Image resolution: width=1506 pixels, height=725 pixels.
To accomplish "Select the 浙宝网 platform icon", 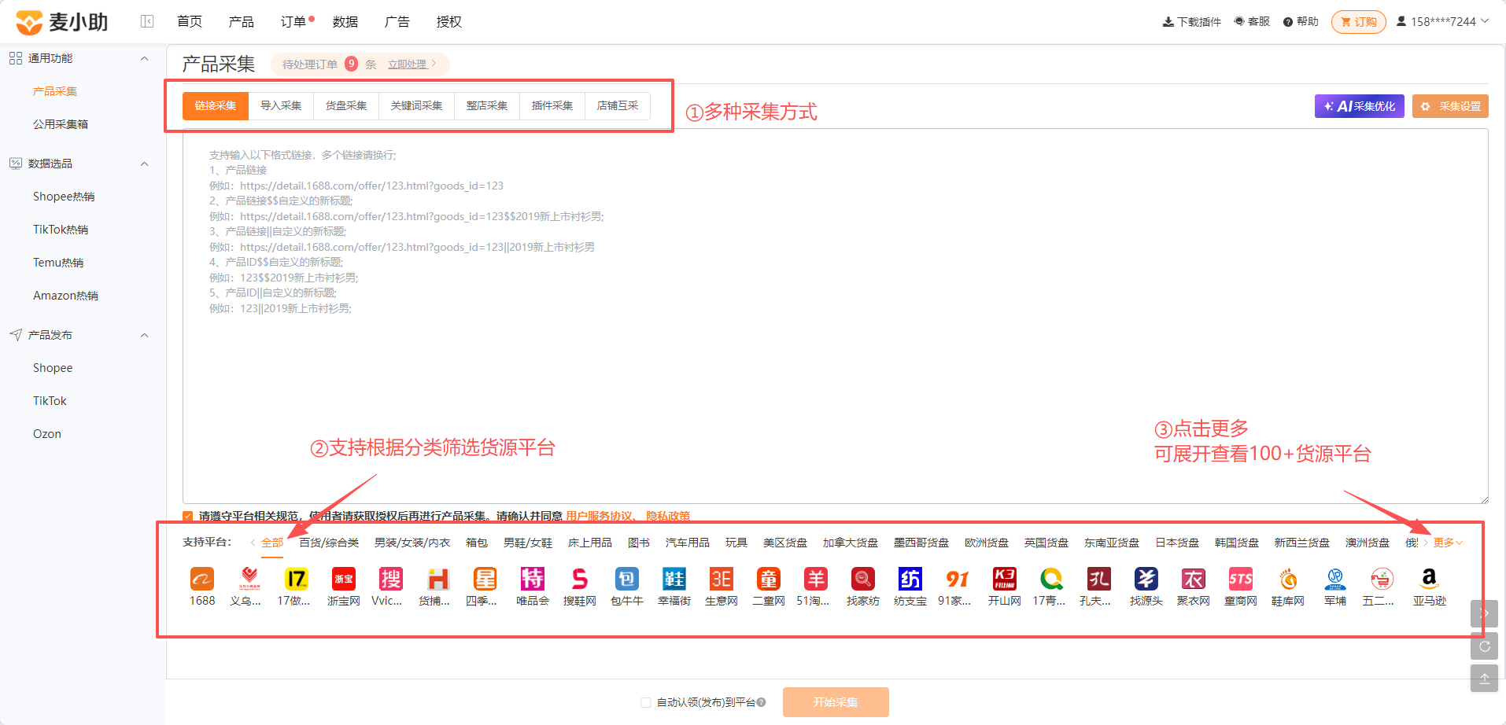I will (x=344, y=580).
